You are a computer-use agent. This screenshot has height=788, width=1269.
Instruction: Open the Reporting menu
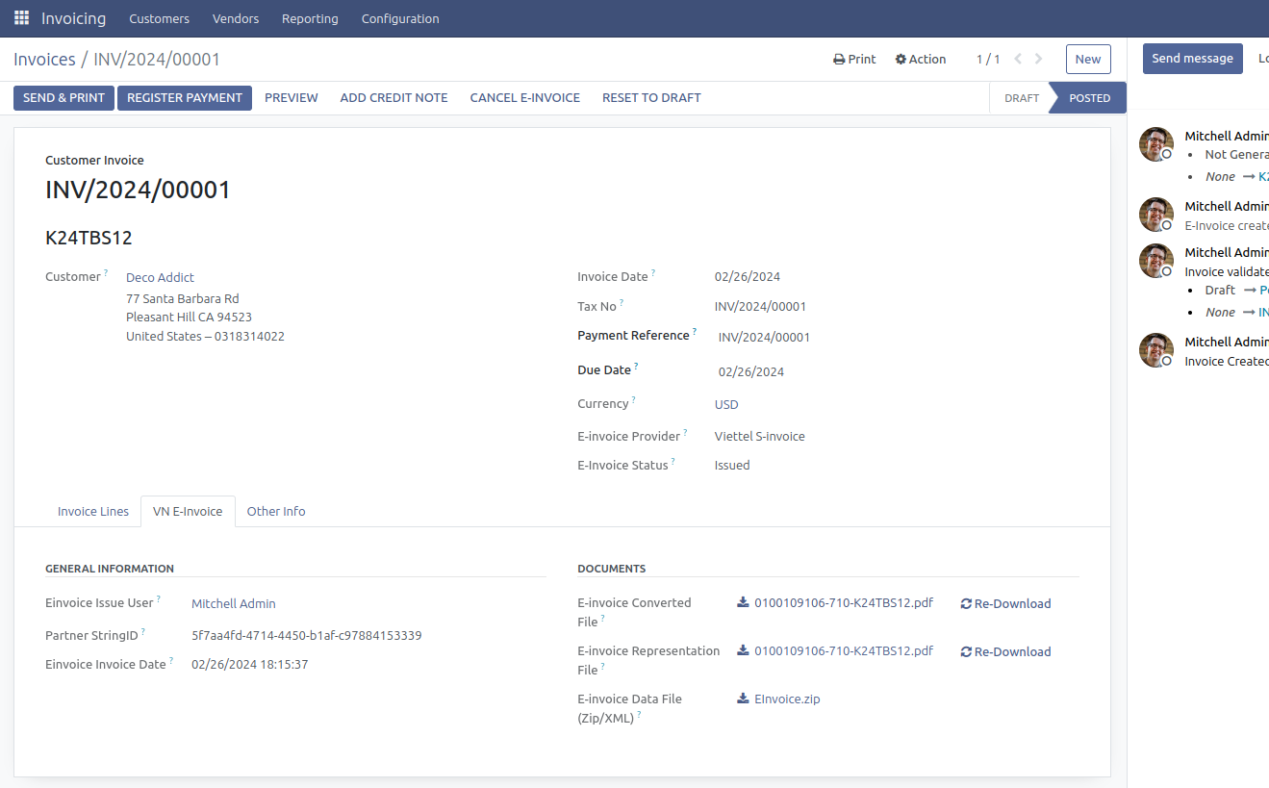(310, 18)
